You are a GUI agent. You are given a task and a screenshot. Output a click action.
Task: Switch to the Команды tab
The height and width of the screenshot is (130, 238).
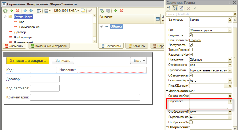[x=137, y=46]
